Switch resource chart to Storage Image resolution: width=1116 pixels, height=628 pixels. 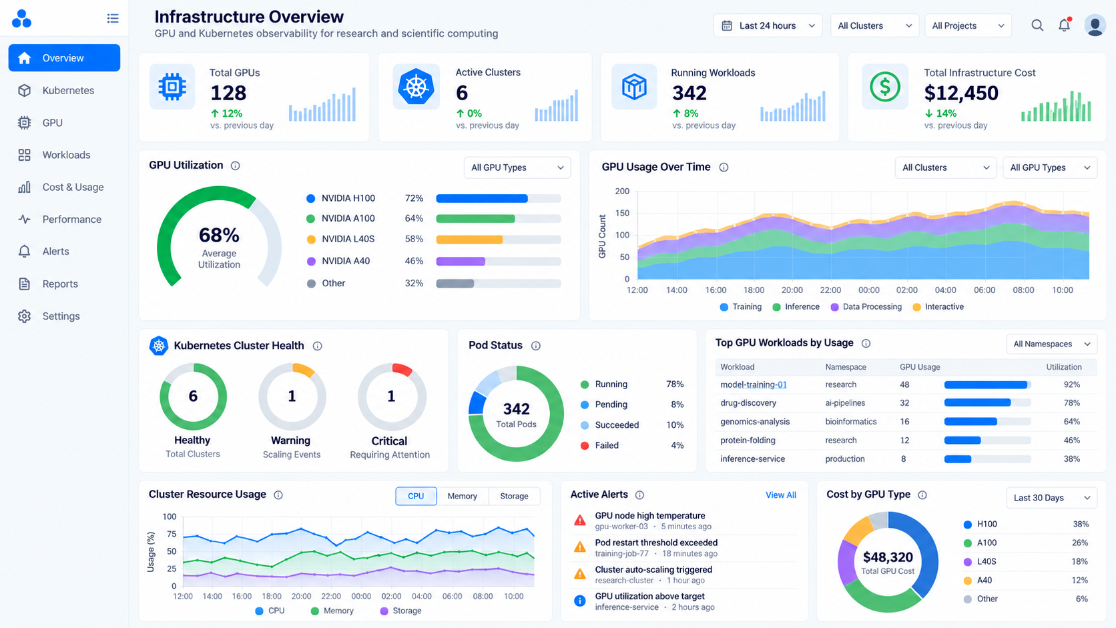[514, 496]
